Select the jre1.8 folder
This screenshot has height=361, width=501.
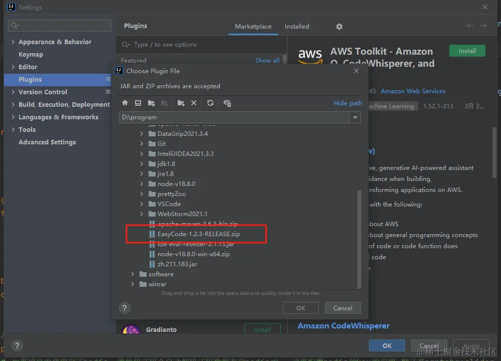(166, 173)
